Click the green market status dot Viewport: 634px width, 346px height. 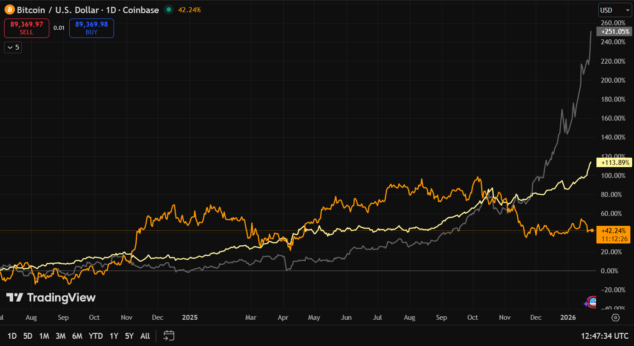tap(168, 9)
